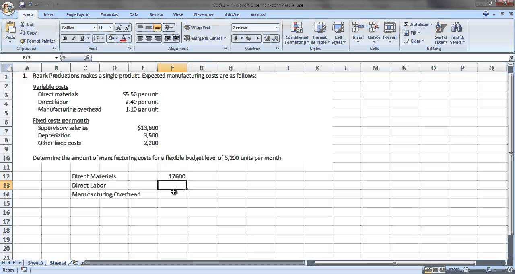Image resolution: width=515 pixels, height=274 pixels.
Task: Click the font color swatch button
Action: (x=124, y=39)
